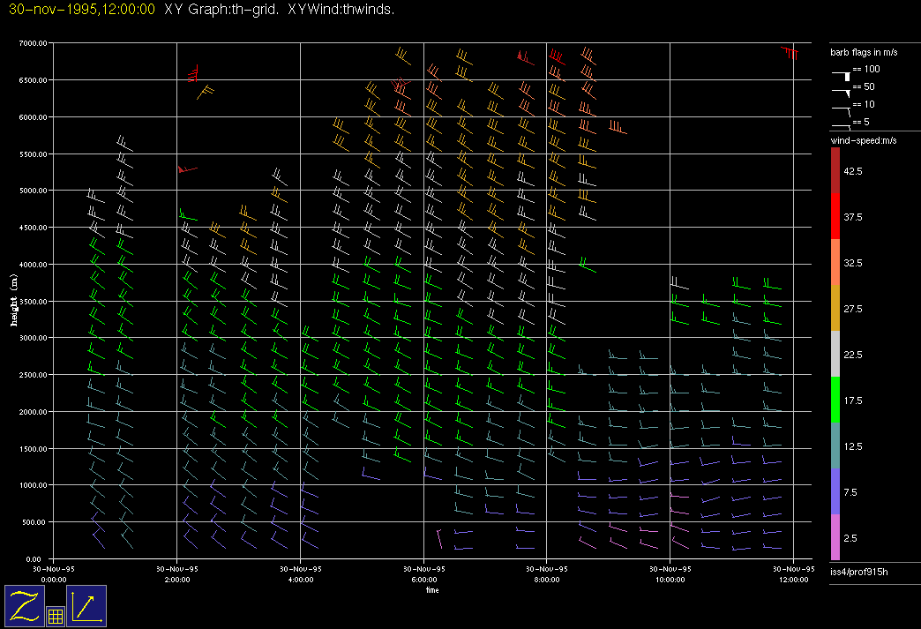Select dark red 42.5 m/s color band

click(x=835, y=170)
